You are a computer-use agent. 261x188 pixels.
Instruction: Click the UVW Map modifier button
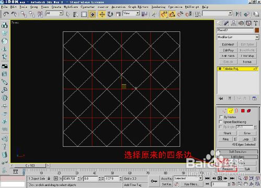tap(247, 56)
